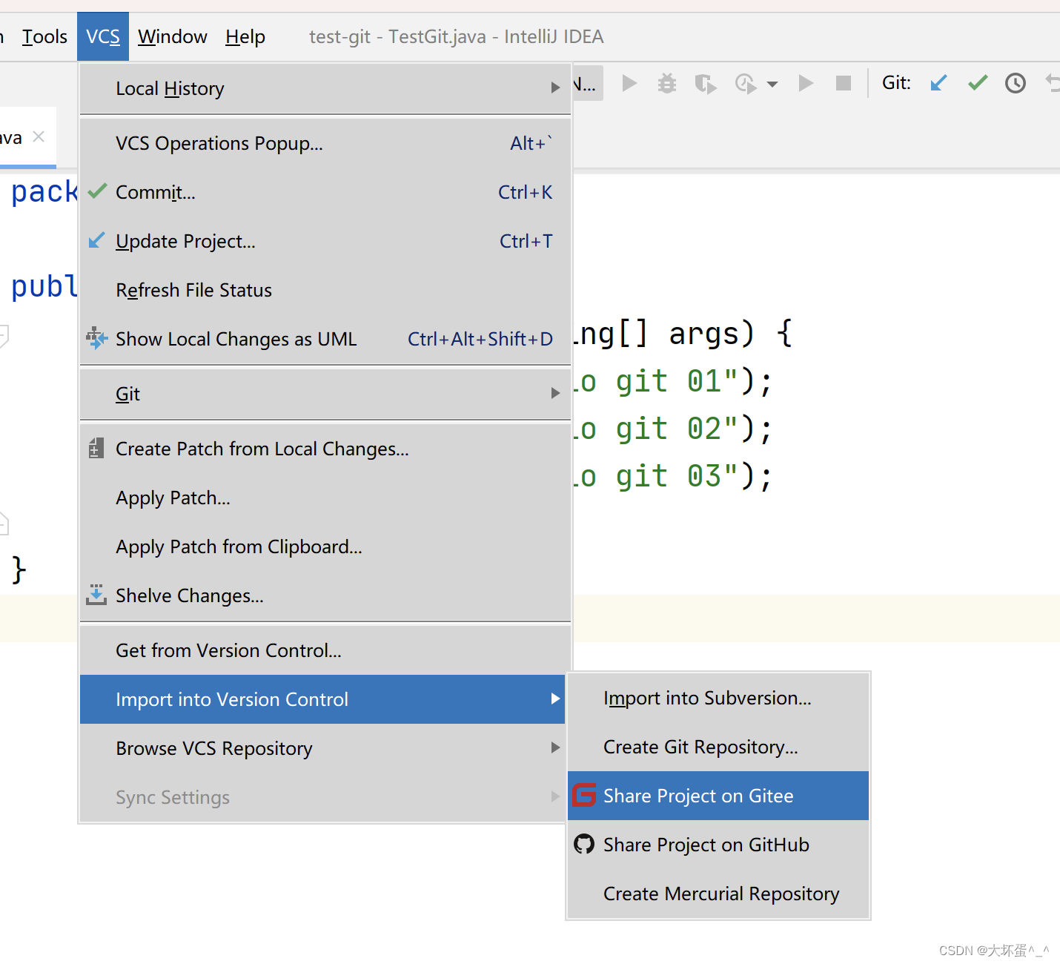Click the gray run-anything play icon

[x=806, y=83]
